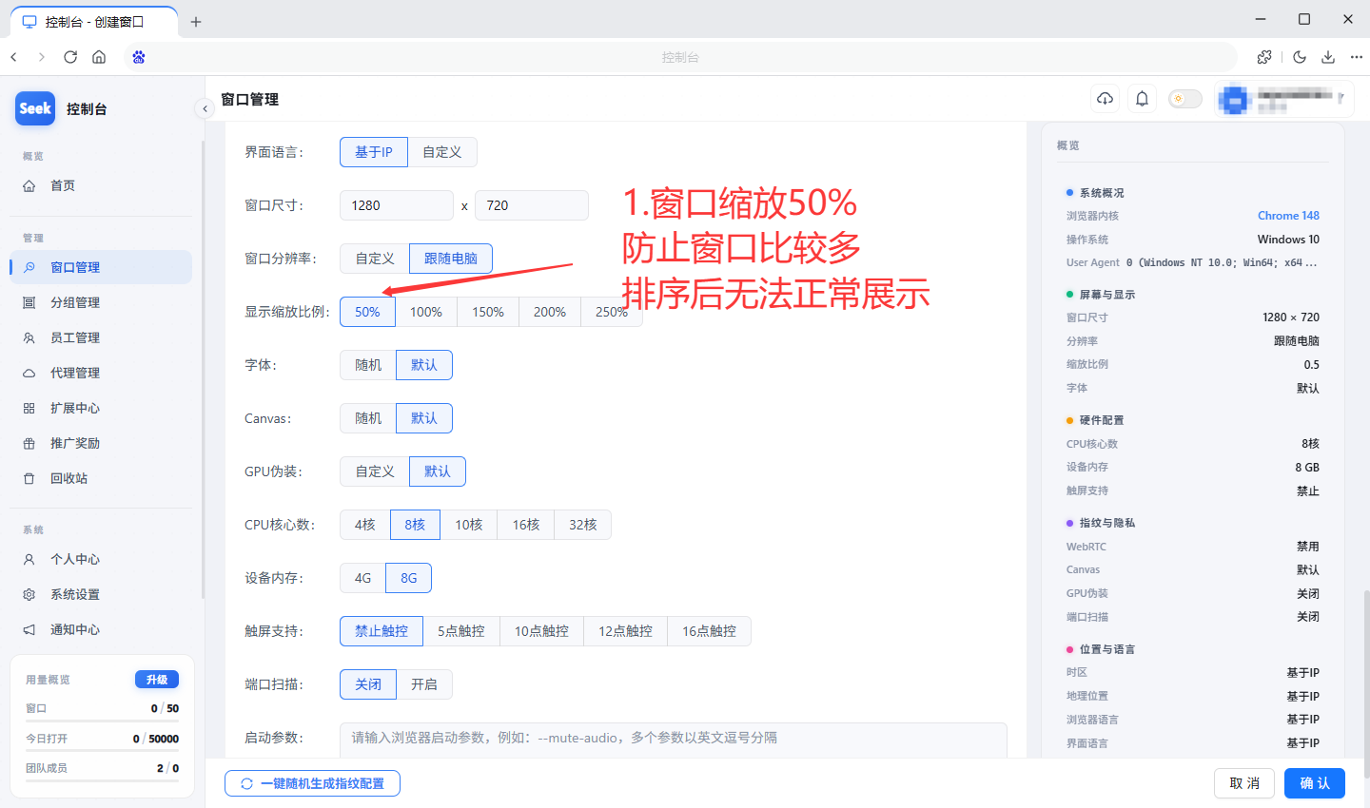The width and height of the screenshot is (1370, 808).
Task: Click the browser address bar 控制台
Action: [x=680, y=57]
